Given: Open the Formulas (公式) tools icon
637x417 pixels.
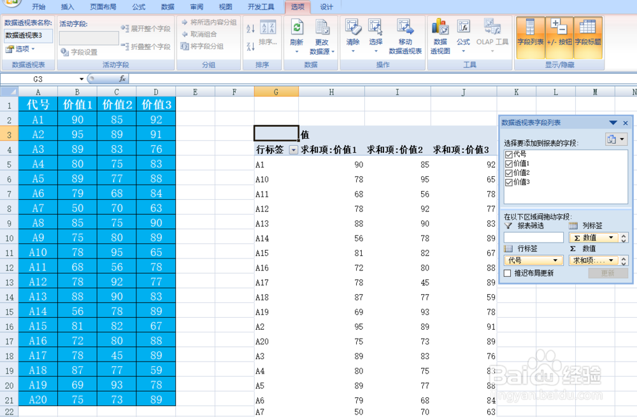Looking at the screenshot, I should coord(463,27).
